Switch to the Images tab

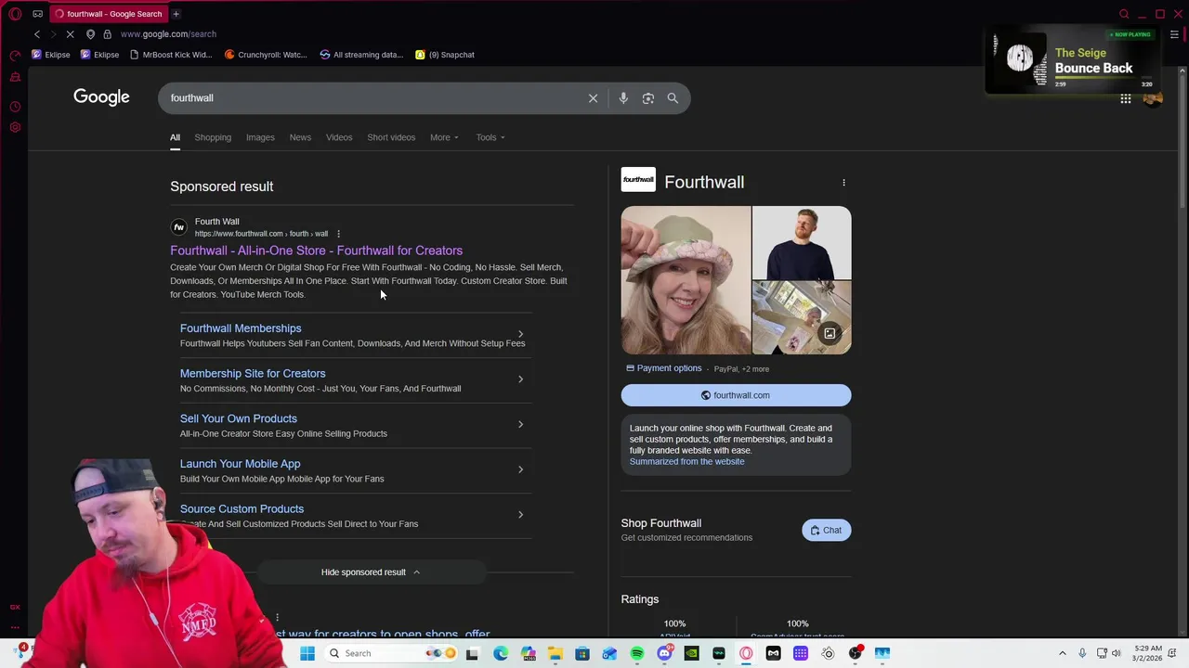(x=260, y=137)
